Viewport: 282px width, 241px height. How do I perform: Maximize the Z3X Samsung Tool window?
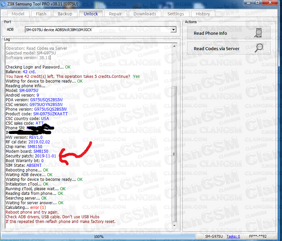[258, 3]
